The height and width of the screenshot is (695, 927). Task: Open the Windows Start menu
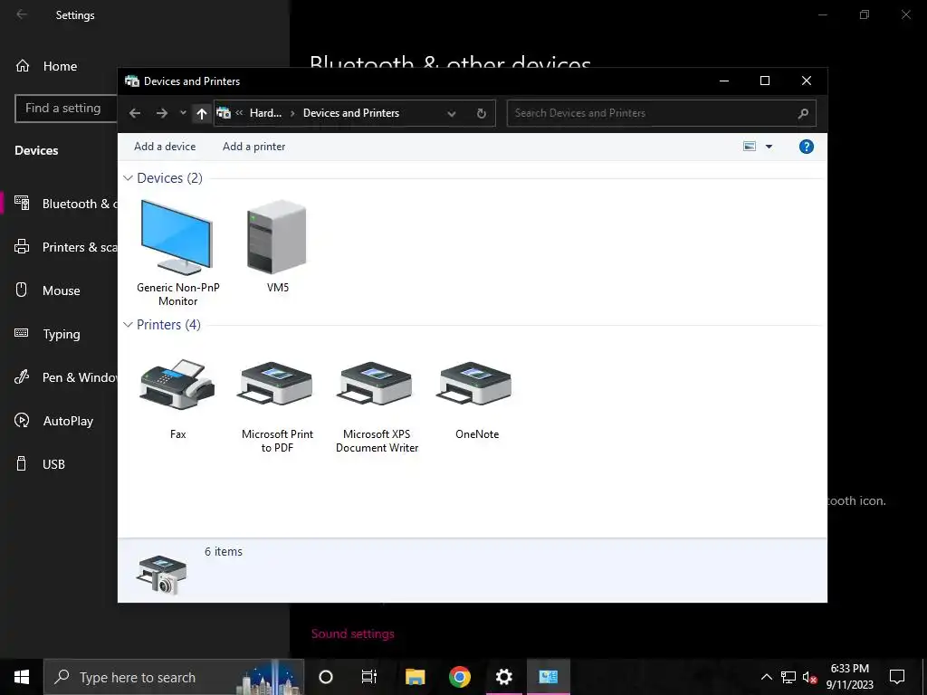click(x=22, y=677)
